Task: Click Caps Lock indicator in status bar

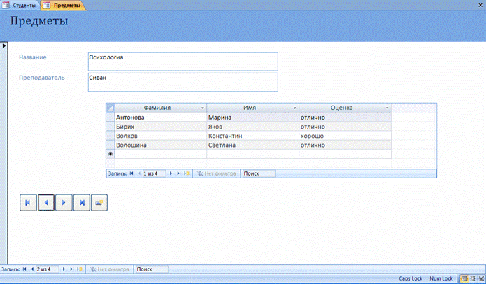Action: pos(410,278)
